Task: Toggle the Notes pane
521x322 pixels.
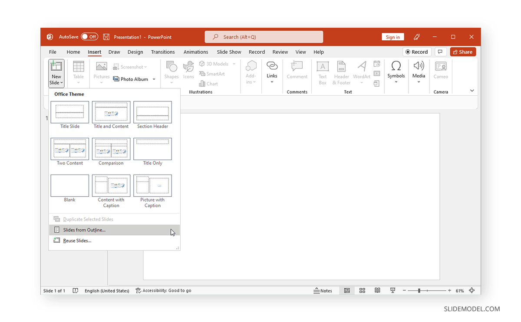Action: coord(323,290)
